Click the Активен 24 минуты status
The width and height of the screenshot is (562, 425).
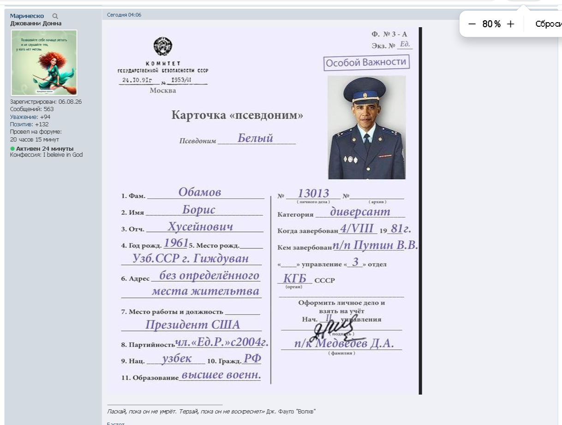[42, 149]
